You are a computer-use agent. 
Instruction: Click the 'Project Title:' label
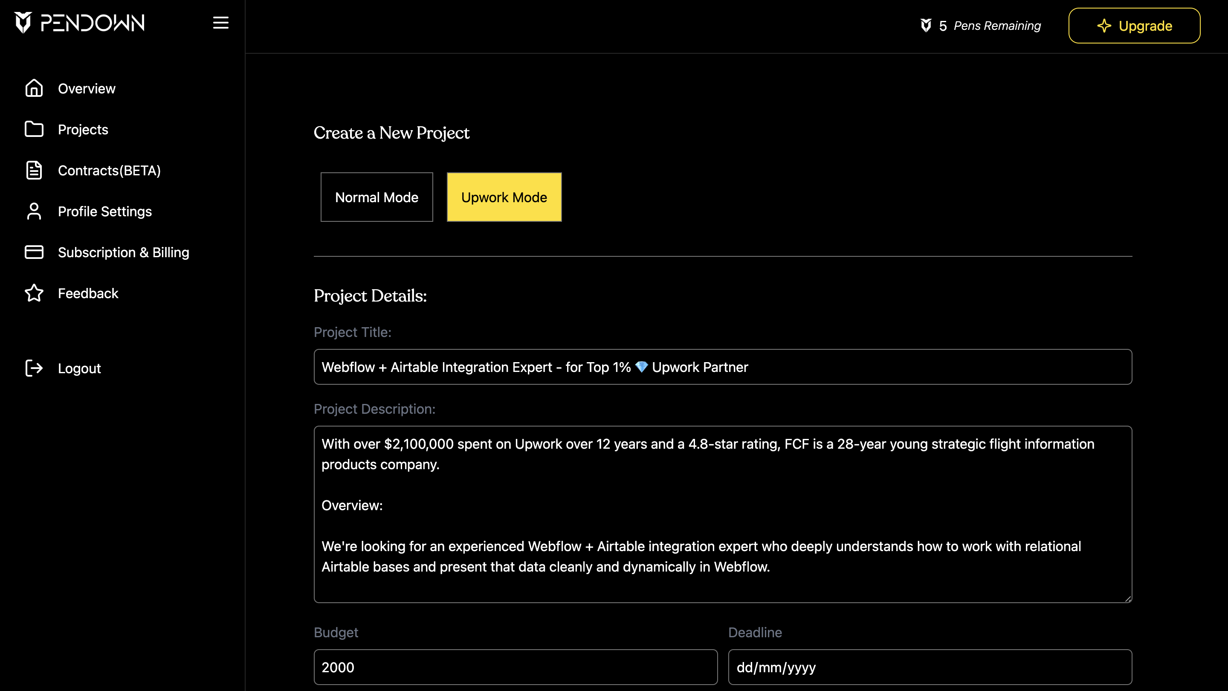pos(352,332)
